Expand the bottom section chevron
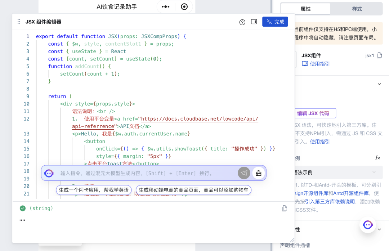This screenshot has height=251, width=389. [379, 229]
